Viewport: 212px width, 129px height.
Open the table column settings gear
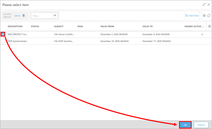(209, 26)
